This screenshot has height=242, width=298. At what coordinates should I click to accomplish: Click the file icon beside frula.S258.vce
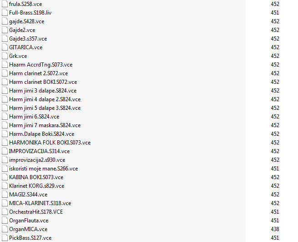click(x=5, y=4)
